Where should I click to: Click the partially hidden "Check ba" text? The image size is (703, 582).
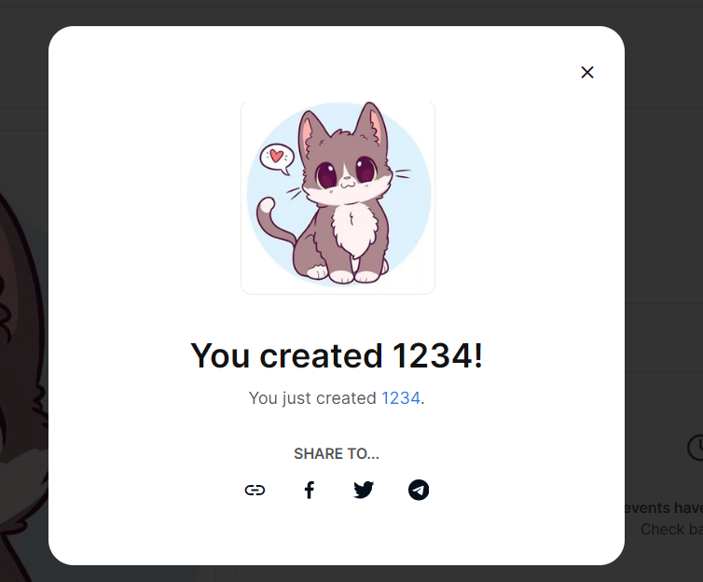(671, 530)
